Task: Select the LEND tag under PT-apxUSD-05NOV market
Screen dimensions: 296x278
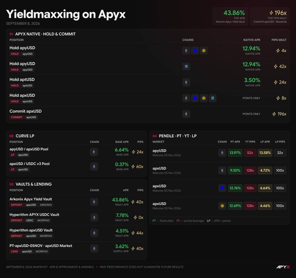Action: 14,252
